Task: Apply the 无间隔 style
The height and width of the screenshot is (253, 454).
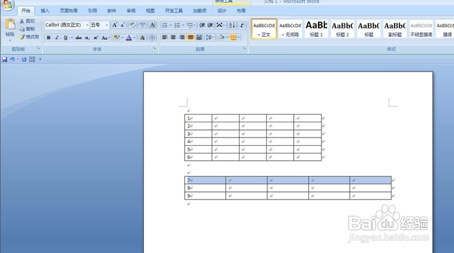Action: click(290, 29)
